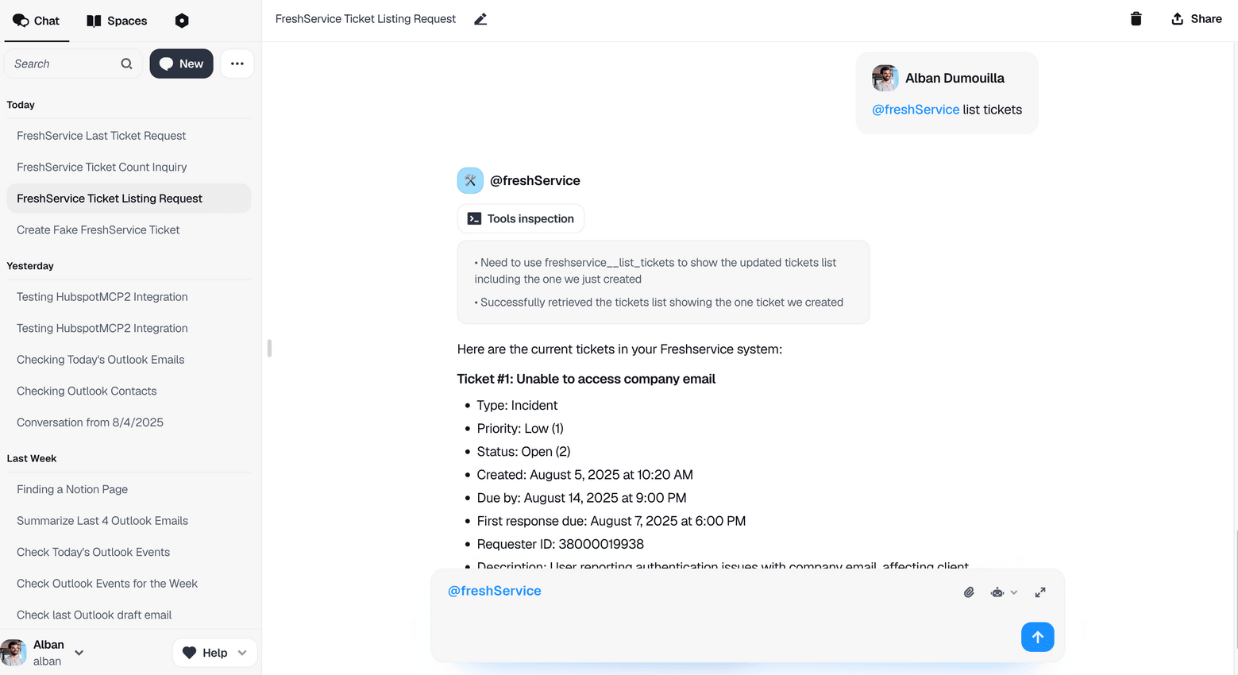Click the @freshService tag in input box
Screen dimensions: 1238x675
495,591
